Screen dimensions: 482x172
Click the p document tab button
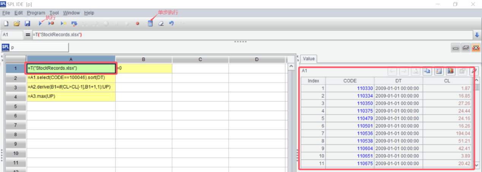coord(36,48)
